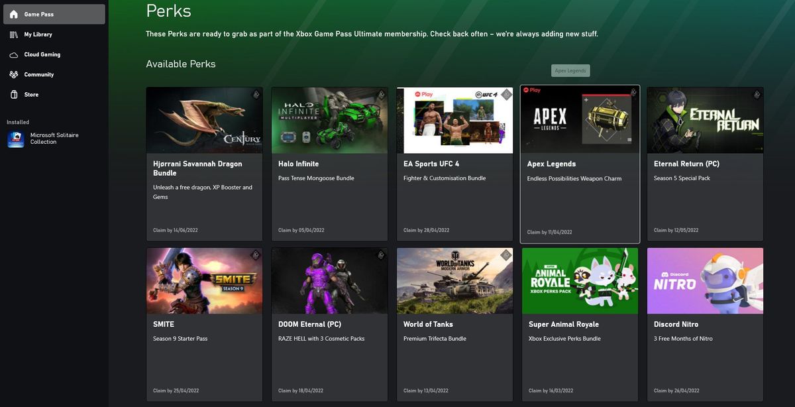Open Community via the people icon
Image resolution: width=795 pixels, height=407 pixels.
point(15,74)
